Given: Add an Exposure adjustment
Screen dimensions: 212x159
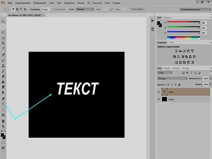Looking at the screenshot, I should (188, 51).
